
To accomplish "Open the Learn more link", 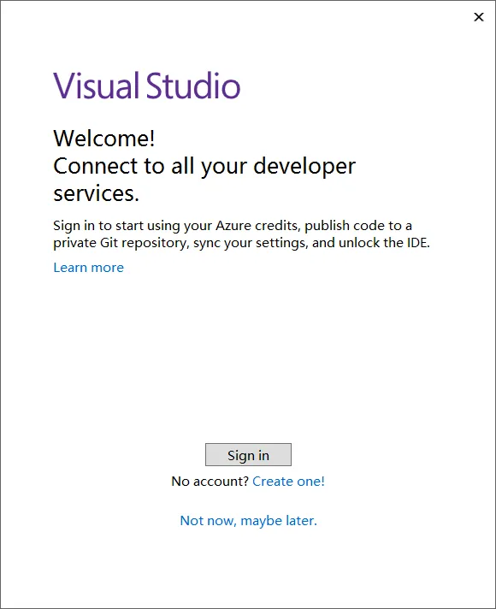I will point(89,268).
